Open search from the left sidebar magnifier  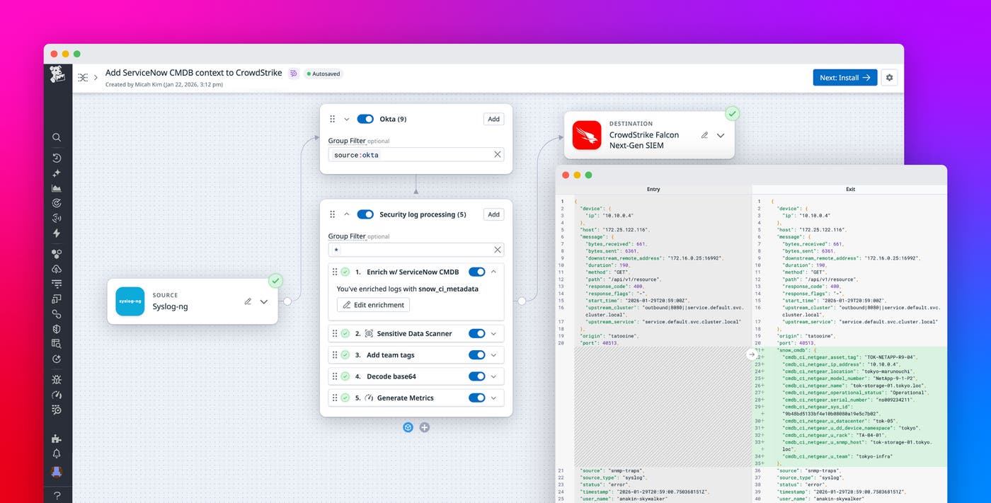[x=57, y=137]
